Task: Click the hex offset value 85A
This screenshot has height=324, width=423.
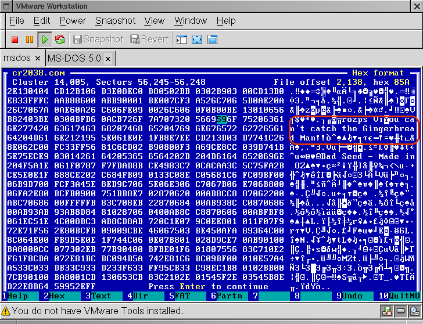Action: coord(402,82)
